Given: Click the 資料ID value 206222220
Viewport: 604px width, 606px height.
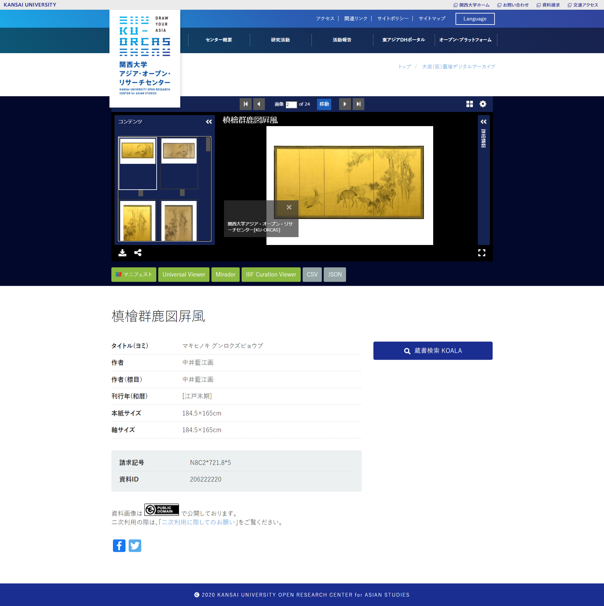Looking at the screenshot, I should 206,479.
